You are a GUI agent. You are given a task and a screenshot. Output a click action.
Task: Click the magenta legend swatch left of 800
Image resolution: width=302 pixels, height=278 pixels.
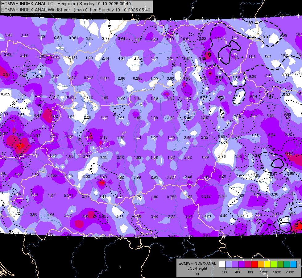(248, 264)
